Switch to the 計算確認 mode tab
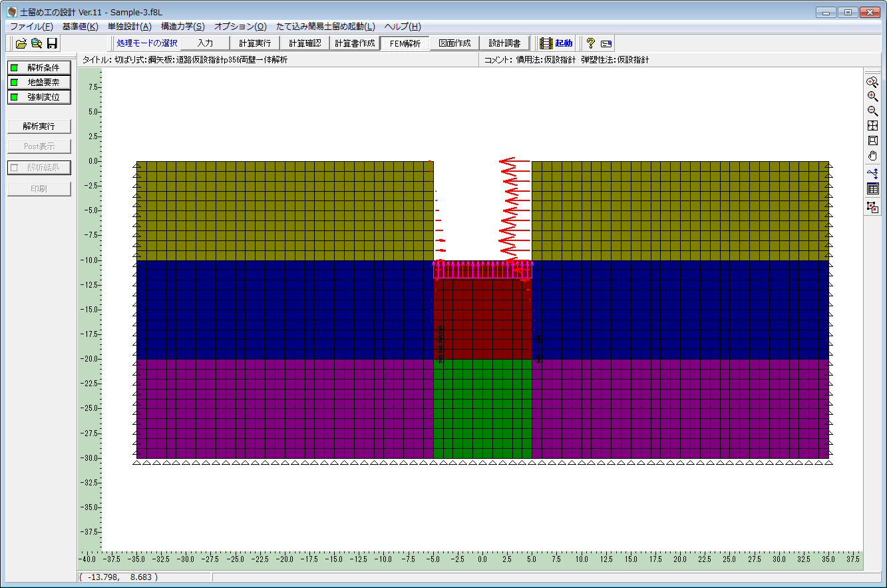The image size is (887, 588). coord(305,43)
